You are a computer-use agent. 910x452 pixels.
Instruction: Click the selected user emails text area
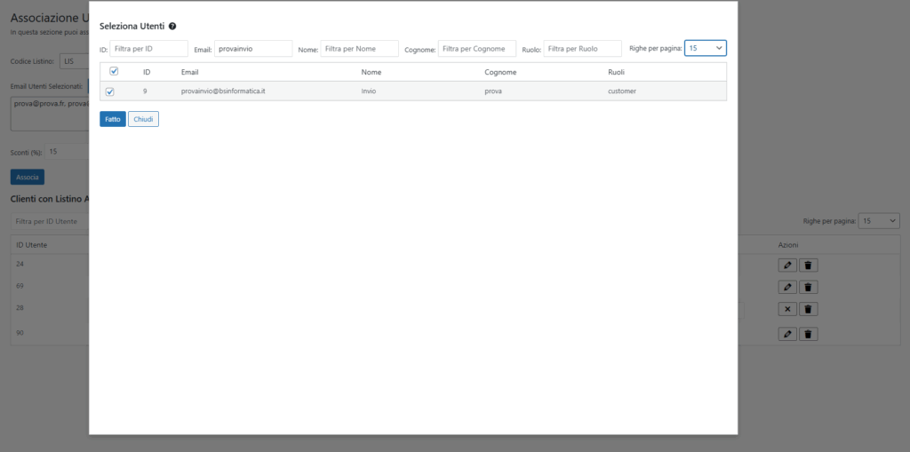50,113
